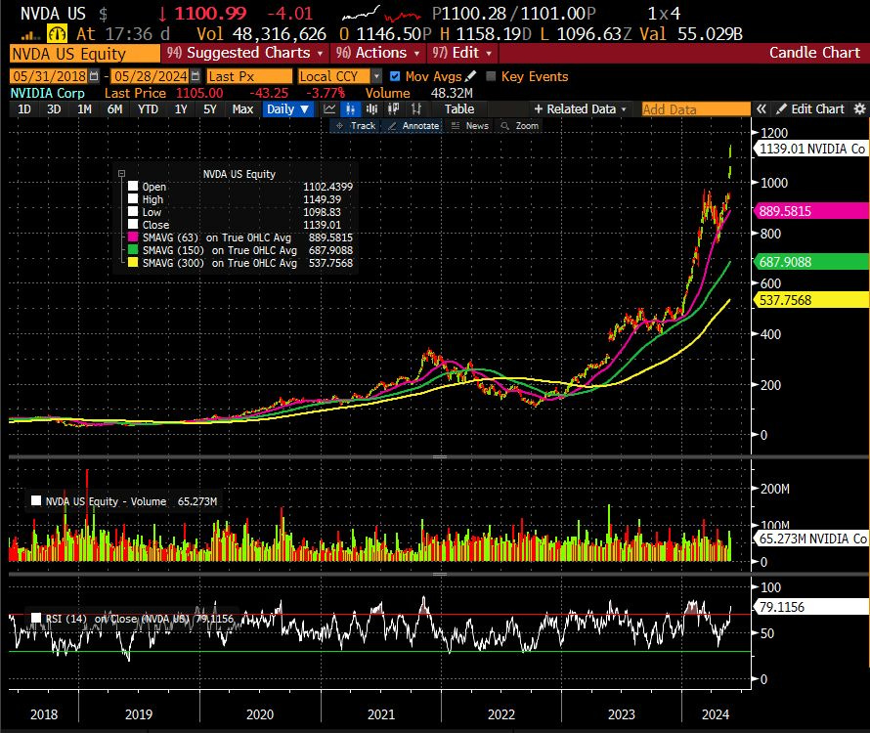Click the 79.1156 RSI axis label
This screenshot has width=870, height=733.
811,607
